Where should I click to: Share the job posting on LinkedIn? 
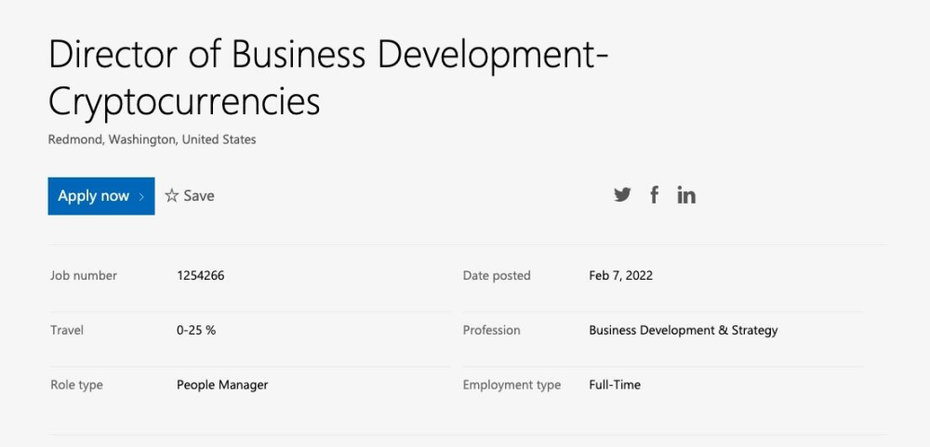pos(686,195)
